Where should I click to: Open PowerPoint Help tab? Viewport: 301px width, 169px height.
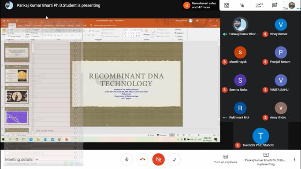(x=85, y=26)
